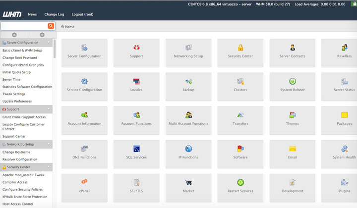Open the cPanel tile

[84, 188]
